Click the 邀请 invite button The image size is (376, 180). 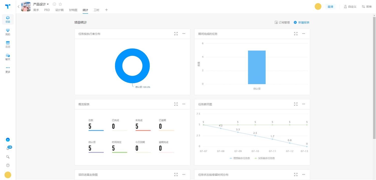[330, 7]
